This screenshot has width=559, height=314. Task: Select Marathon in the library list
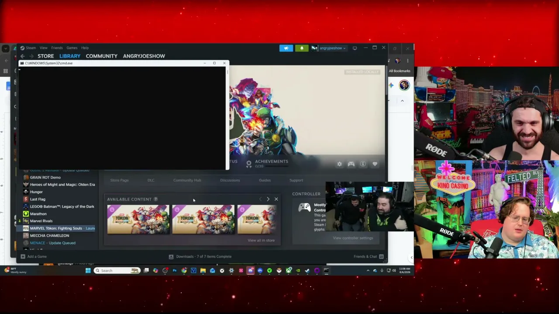click(x=38, y=214)
